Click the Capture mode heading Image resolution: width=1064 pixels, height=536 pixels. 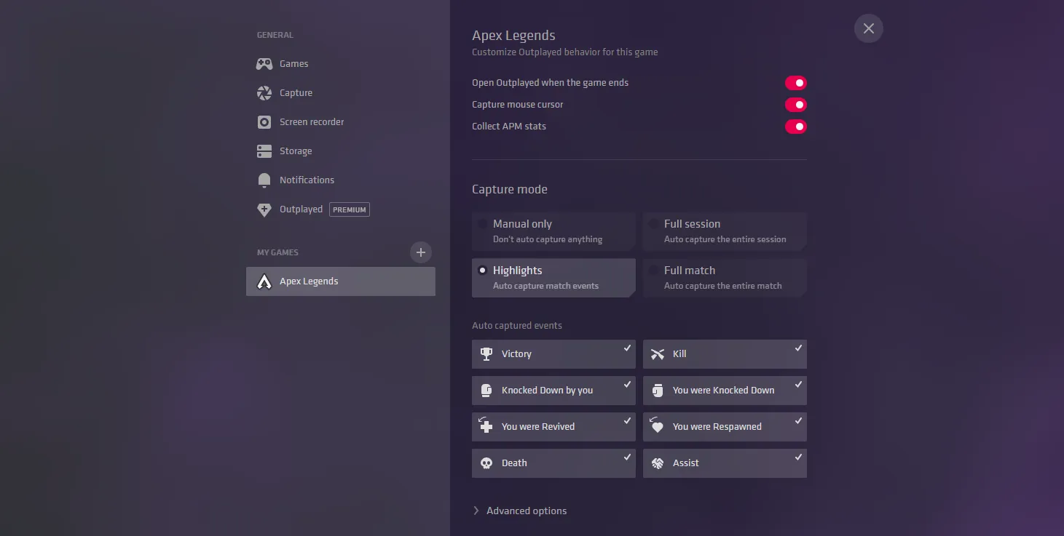(510, 189)
